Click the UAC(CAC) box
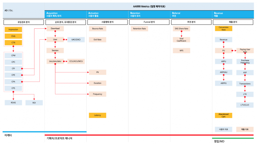Image resolution: width=257 pixels, height=144 pixels. (76, 39)
